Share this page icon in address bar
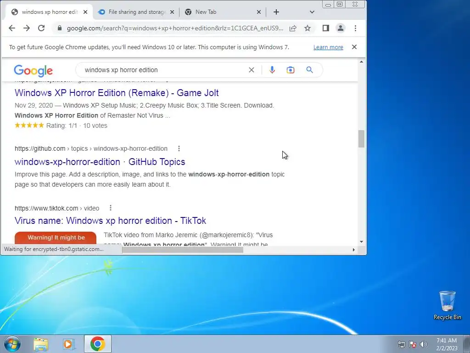Image resolution: width=470 pixels, height=353 pixels. coord(293,28)
